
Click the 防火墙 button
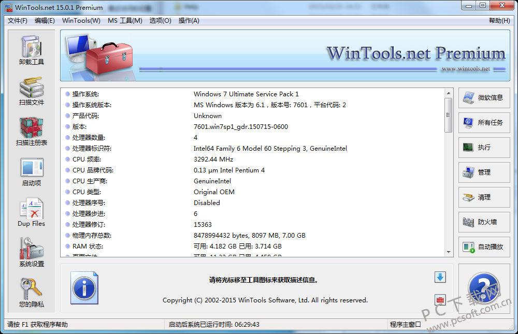coord(484,222)
